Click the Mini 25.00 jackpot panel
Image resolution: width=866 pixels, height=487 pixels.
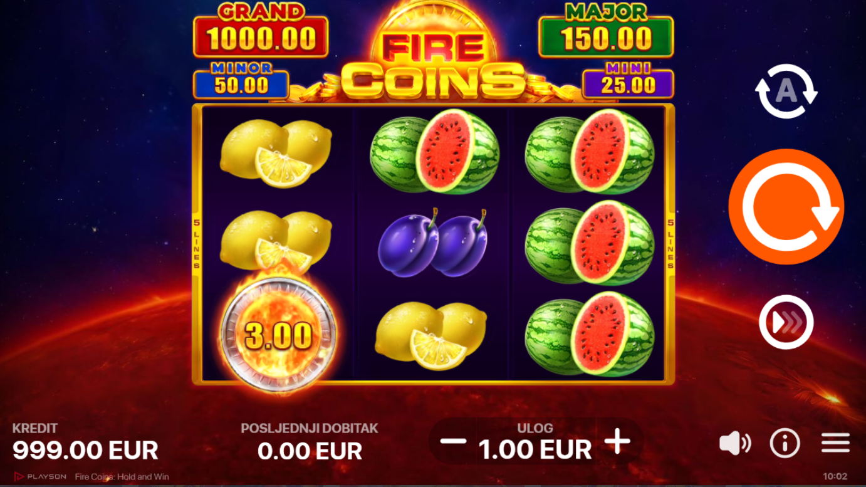click(628, 80)
